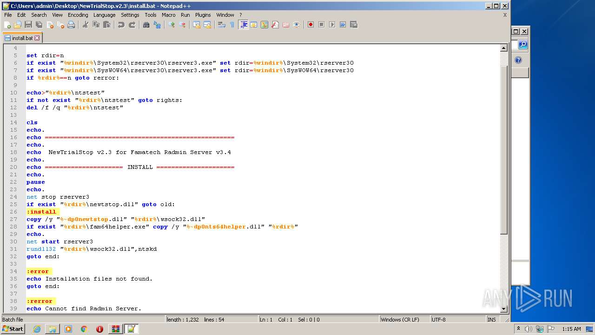Open Find dialog with binoculars icon
Image resolution: width=595 pixels, height=335 pixels.
tap(146, 25)
